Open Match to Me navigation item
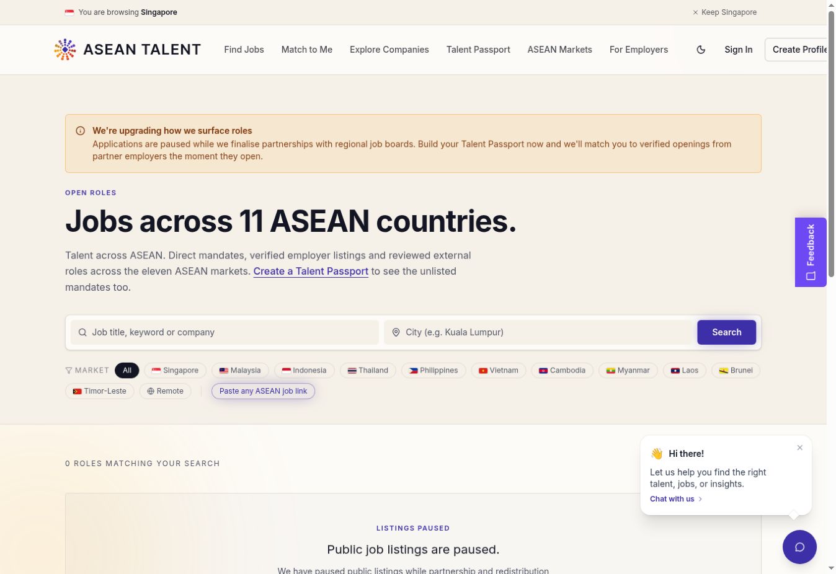This screenshot has height=574, width=836. [307, 50]
